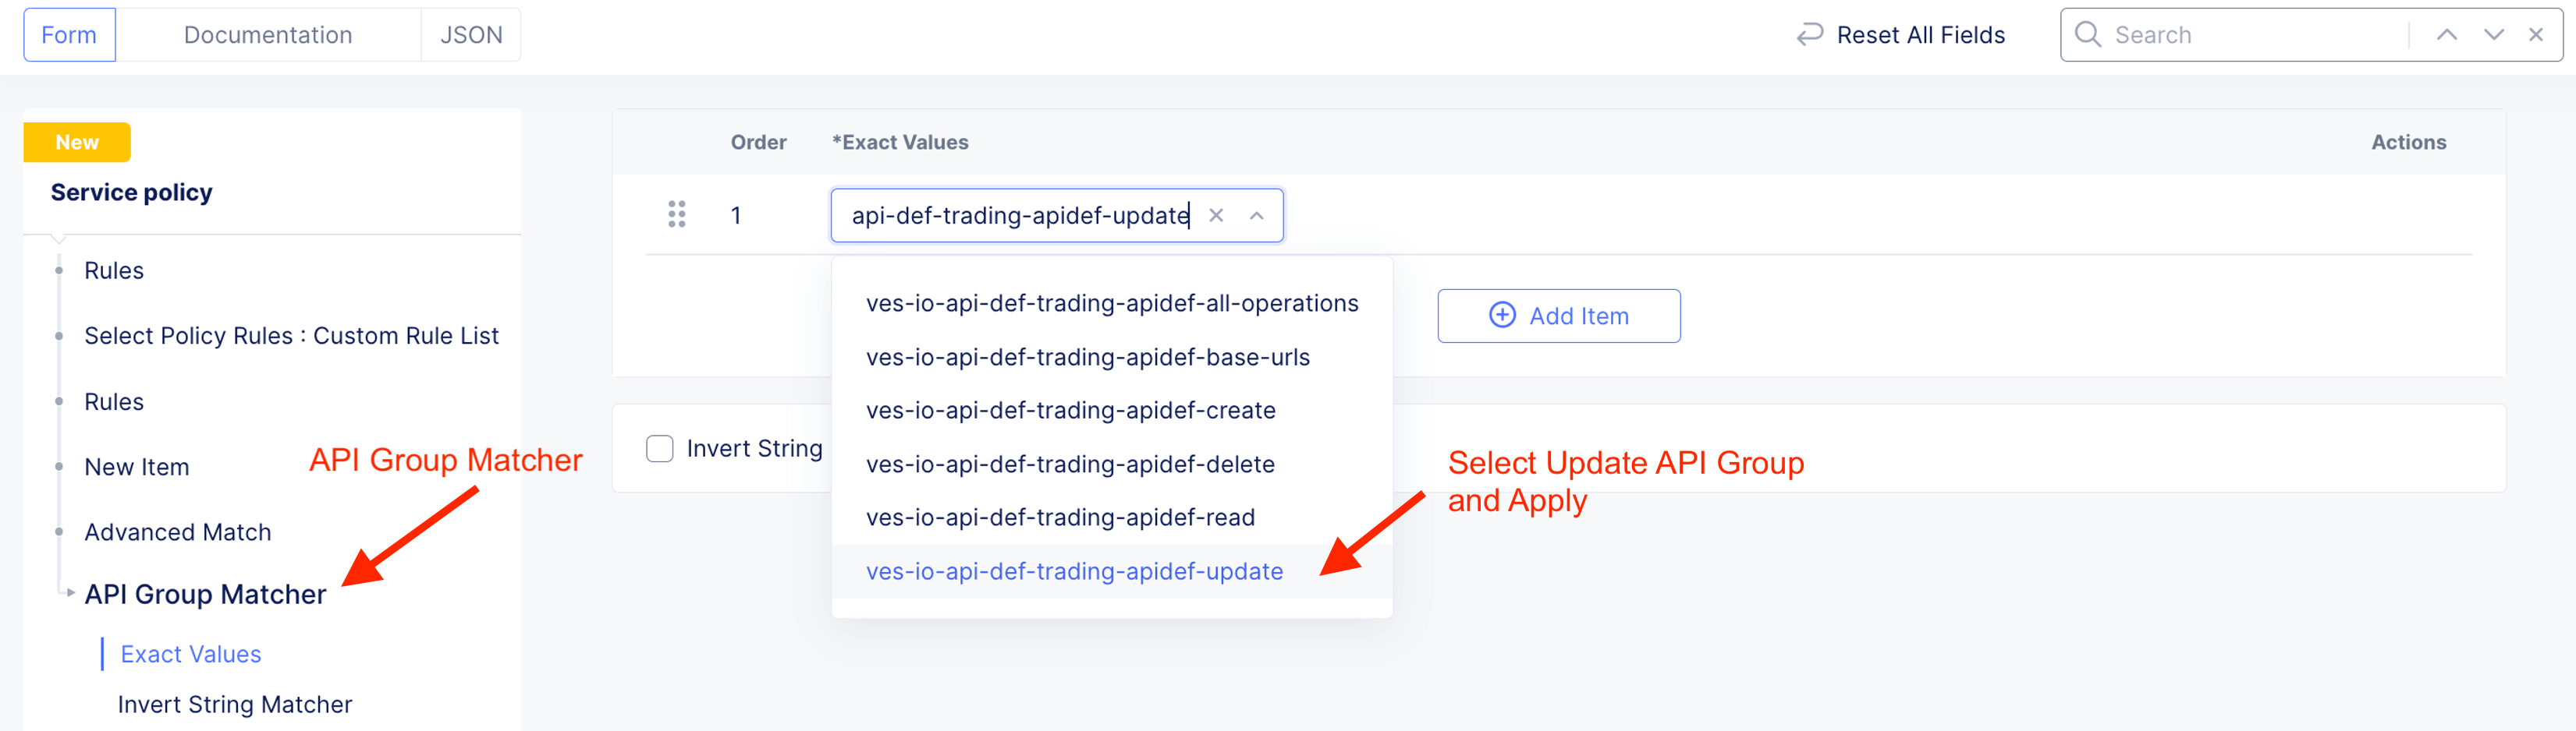Choose ves-io-api-def-trading-apidef-read option

point(1060,517)
